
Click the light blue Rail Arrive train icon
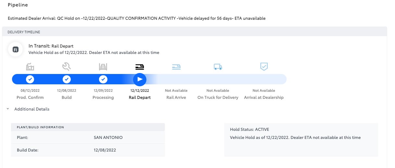(176, 67)
